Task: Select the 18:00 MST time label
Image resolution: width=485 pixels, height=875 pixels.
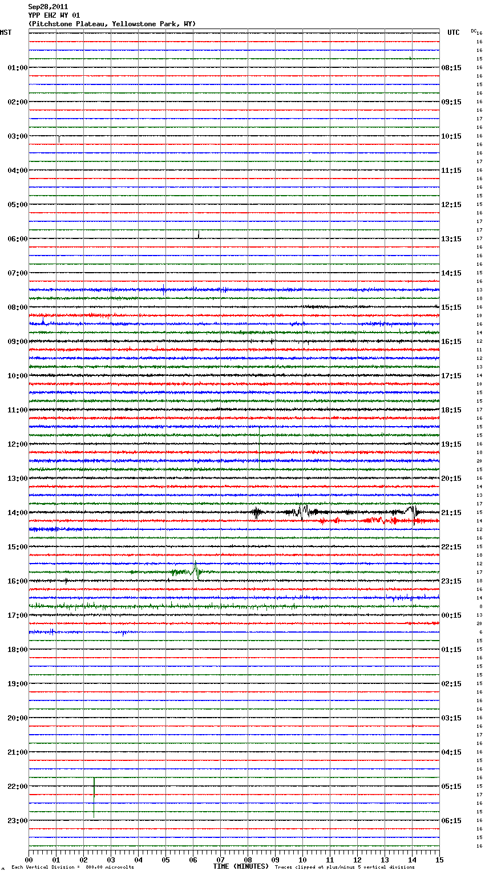Action: (17, 650)
